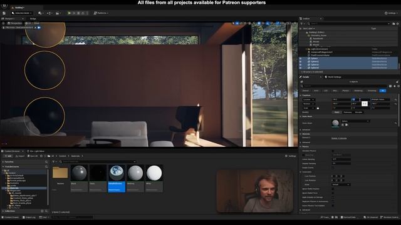
Task: Toggle visibility of first Sphere actor
Action: [301, 58]
